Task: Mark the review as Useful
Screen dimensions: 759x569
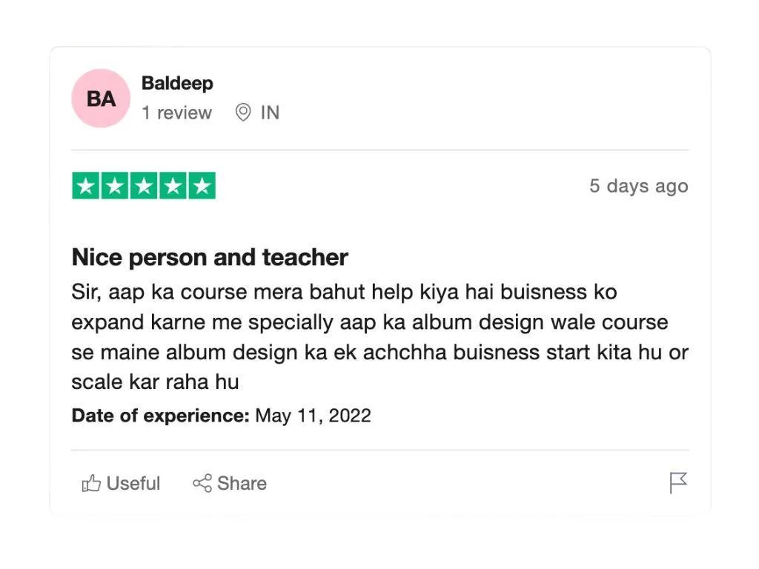Action: coord(121,483)
